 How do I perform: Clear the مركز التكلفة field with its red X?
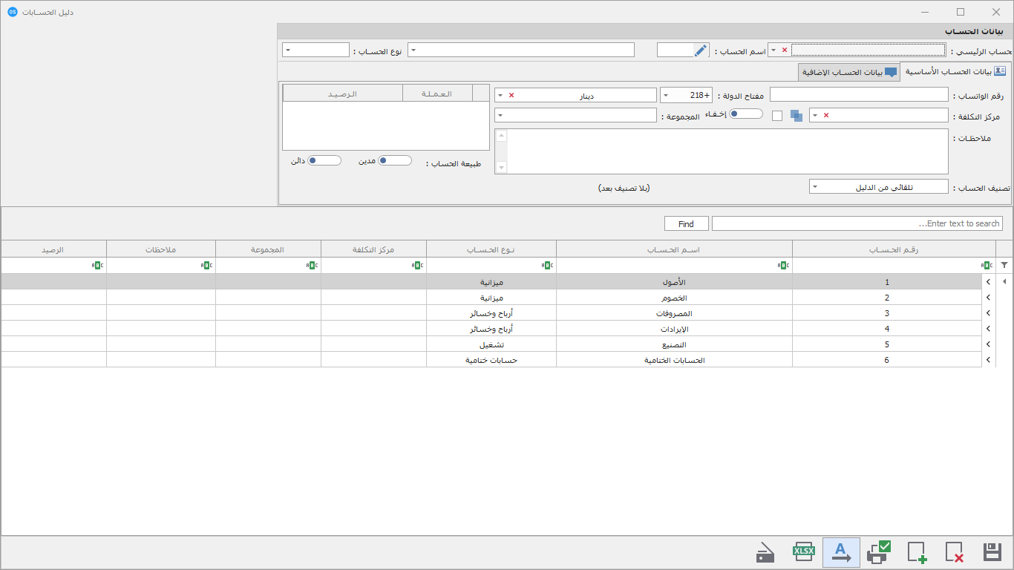coord(826,116)
